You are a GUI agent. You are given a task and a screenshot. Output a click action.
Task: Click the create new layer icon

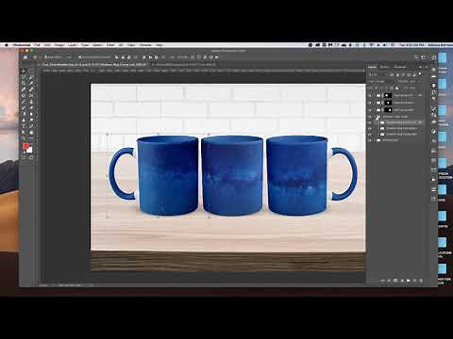point(414,281)
